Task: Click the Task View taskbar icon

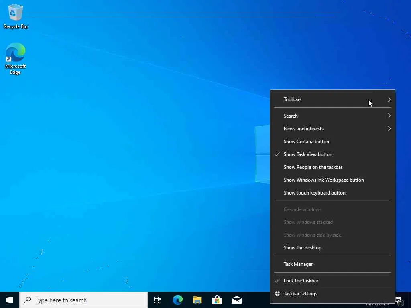Action: click(x=157, y=300)
